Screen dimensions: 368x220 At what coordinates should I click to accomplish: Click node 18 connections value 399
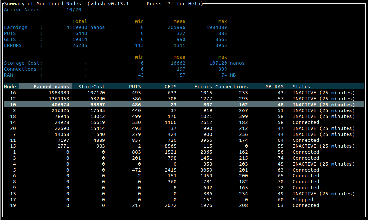[x=243, y=116]
